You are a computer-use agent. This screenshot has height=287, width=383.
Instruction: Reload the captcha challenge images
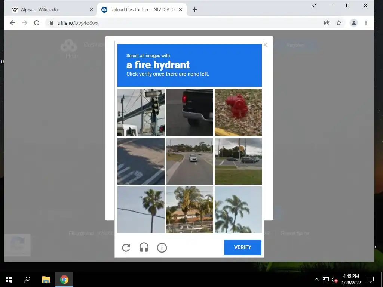coord(126,248)
